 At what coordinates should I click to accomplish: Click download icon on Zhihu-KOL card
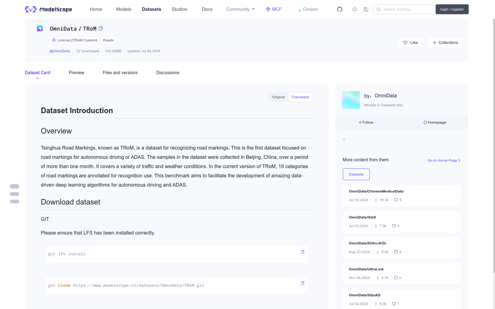(378, 252)
